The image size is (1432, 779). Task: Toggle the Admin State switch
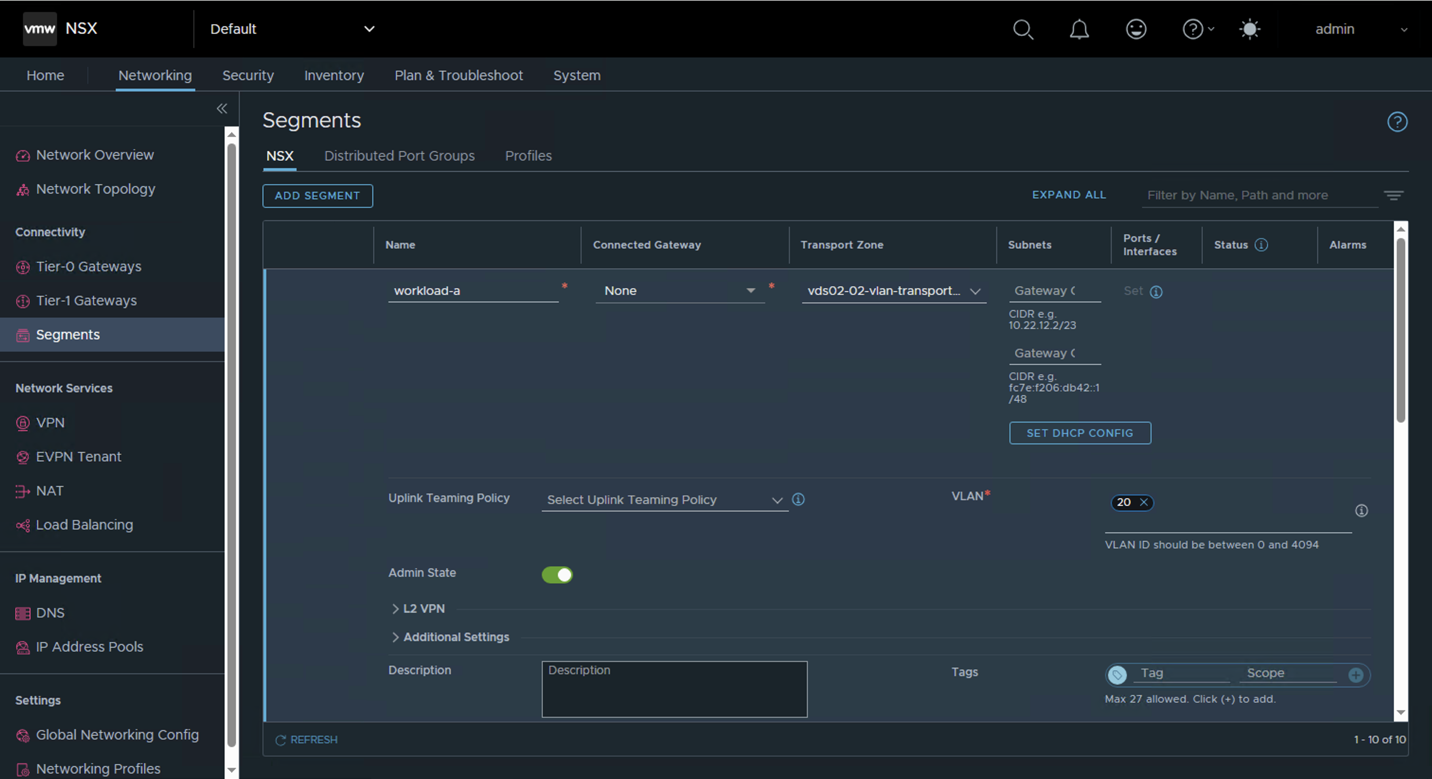[557, 575]
